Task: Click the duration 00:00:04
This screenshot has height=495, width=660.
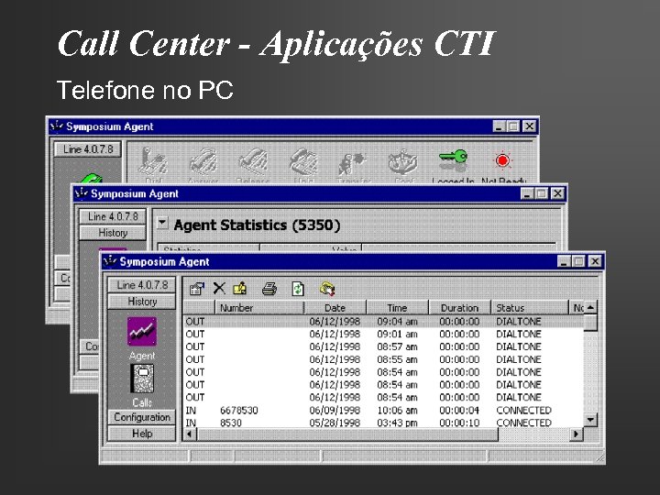Action: click(459, 411)
